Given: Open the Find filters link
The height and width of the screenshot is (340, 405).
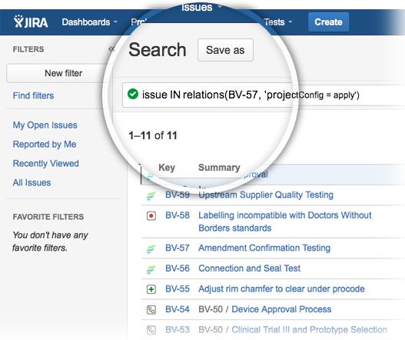Looking at the screenshot, I should coord(33,95).
